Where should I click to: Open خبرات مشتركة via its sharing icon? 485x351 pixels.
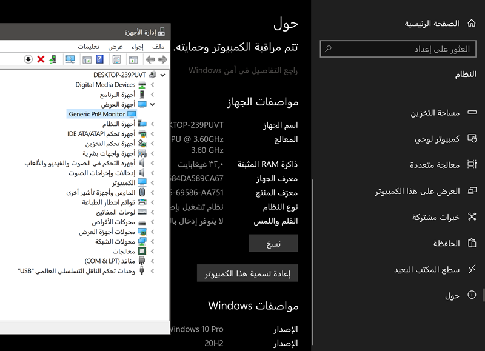(472, 216)
